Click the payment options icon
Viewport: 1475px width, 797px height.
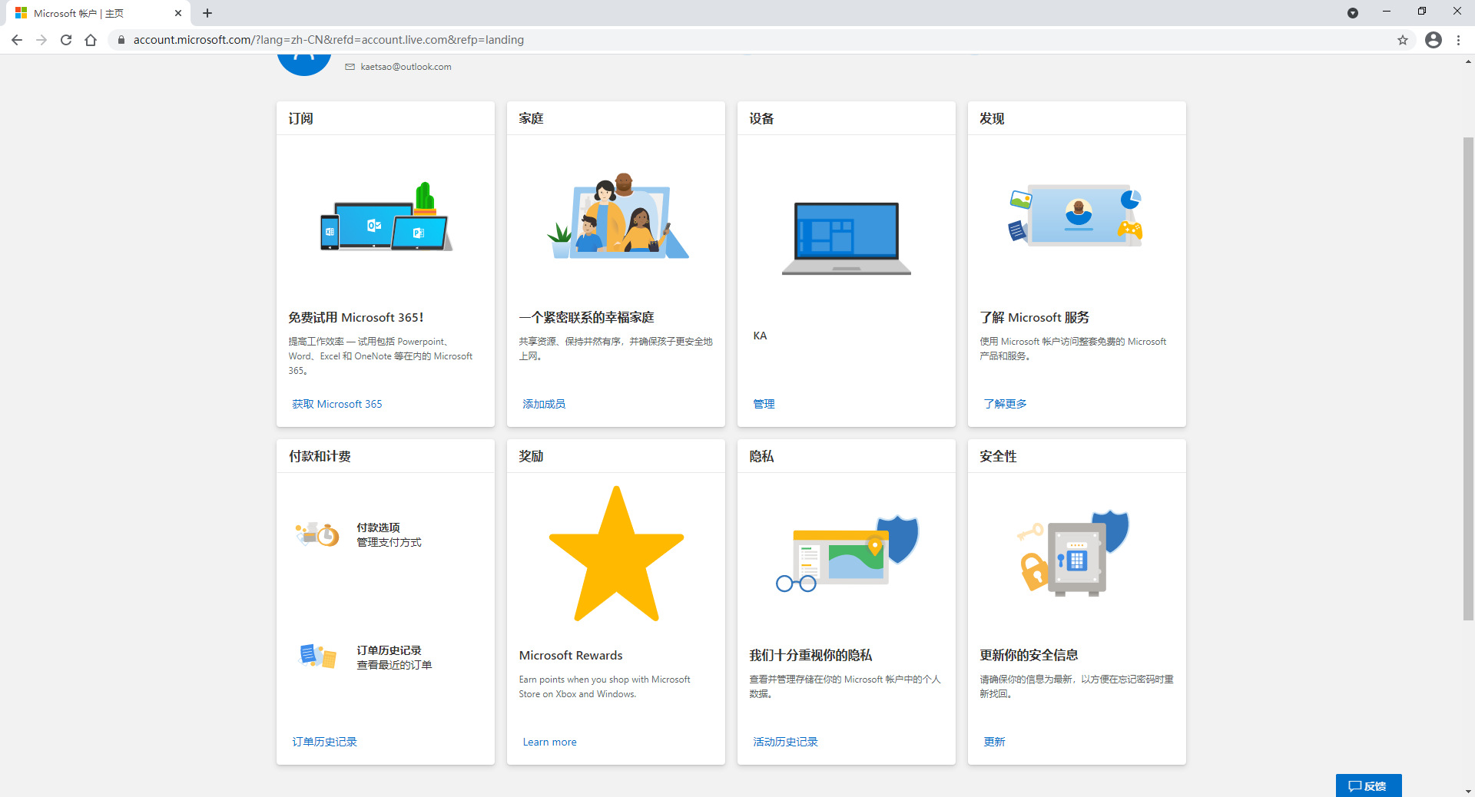pos(317,534)
